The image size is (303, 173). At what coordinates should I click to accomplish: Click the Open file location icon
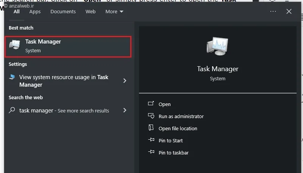pyautogui.click(x=151, y=128)
